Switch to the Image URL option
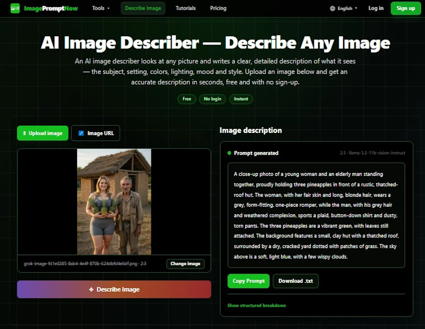 pos(96,133)
